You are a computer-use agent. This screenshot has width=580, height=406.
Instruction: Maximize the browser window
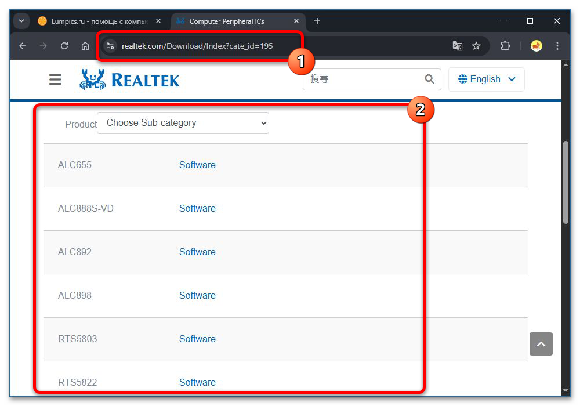pyautogui.click(x=530, y=21)
